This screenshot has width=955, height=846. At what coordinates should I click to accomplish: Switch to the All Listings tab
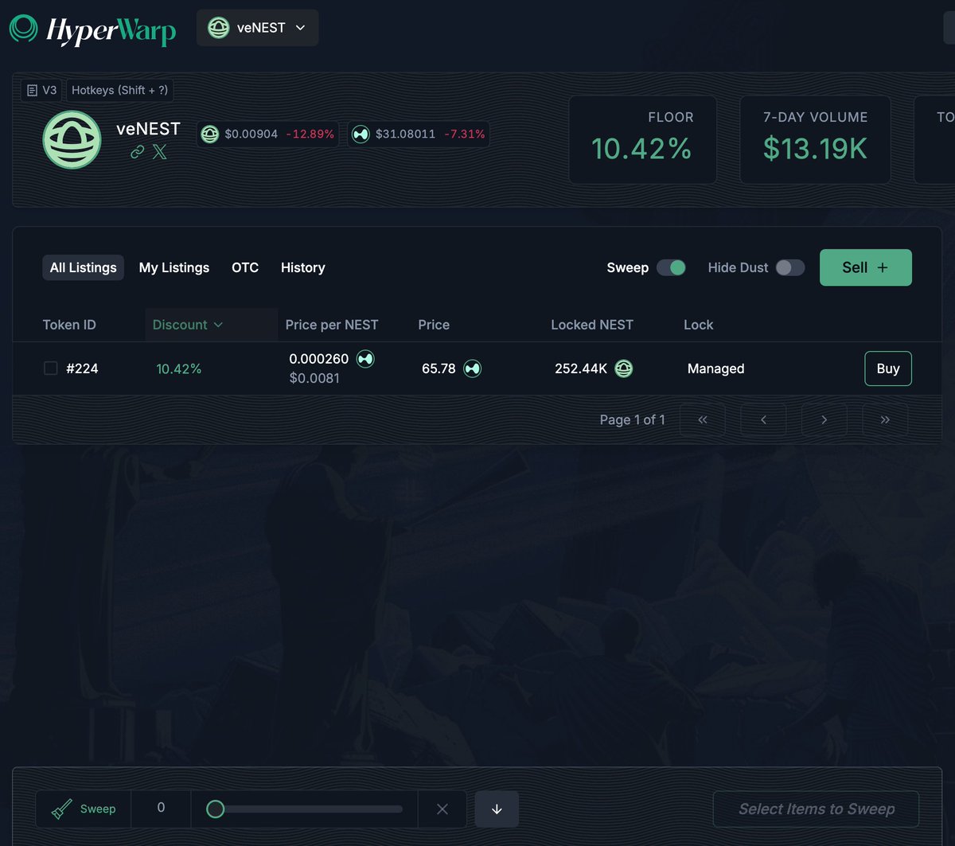coord(83,267)
